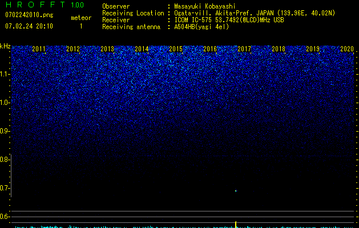Click the yellow meteor spike on the bottom trace

[236, 225]
